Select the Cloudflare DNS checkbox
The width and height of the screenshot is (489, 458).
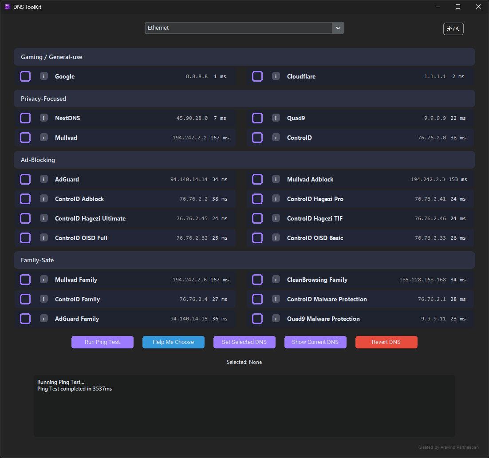[x=257, y=76]
